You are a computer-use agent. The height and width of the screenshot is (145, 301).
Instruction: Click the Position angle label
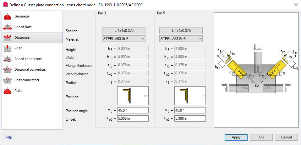point(77,111)
